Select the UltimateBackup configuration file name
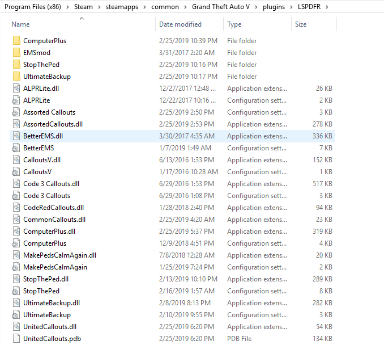 click(47, 315)
